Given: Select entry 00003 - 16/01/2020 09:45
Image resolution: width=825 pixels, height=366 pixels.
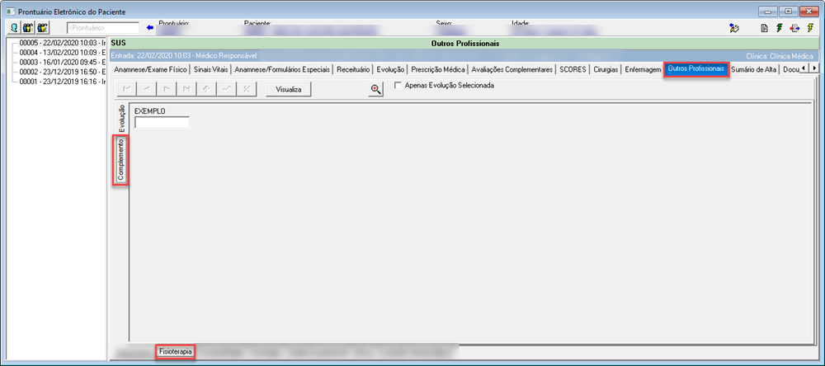Looking at the screenshot, I should coord(63,62).
